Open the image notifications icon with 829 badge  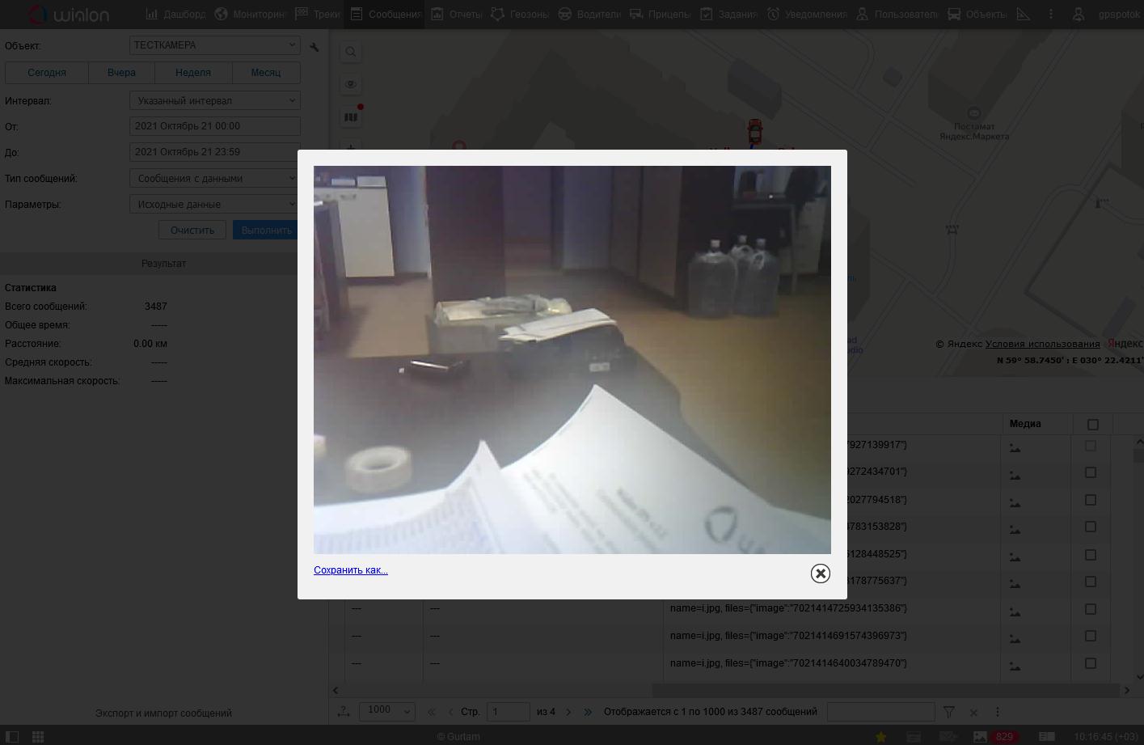point(994,737)
